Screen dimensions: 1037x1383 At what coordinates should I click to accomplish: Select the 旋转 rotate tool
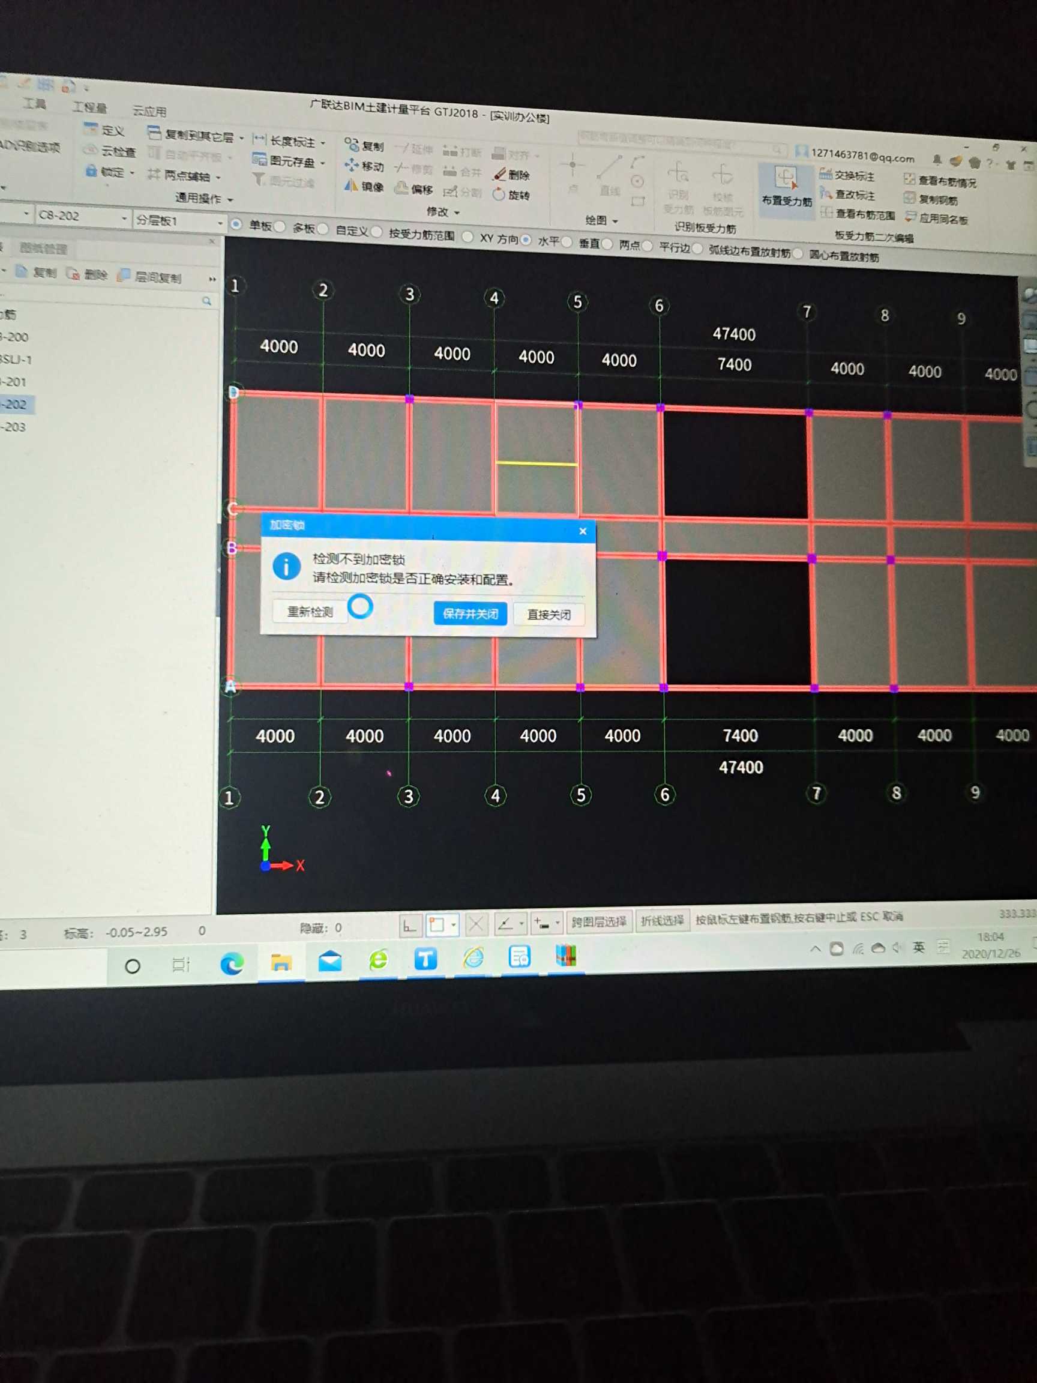[x=512, y=194]
